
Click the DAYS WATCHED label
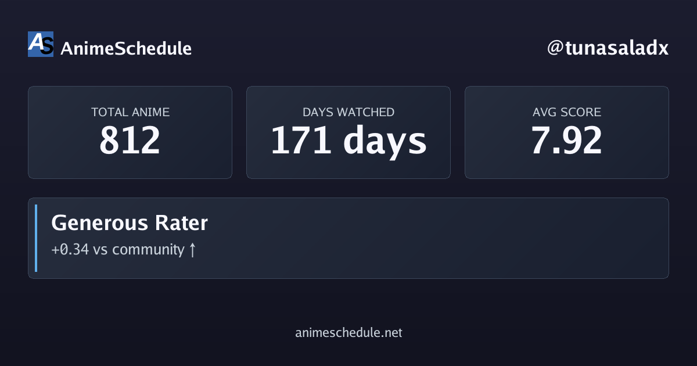point(348,112)
